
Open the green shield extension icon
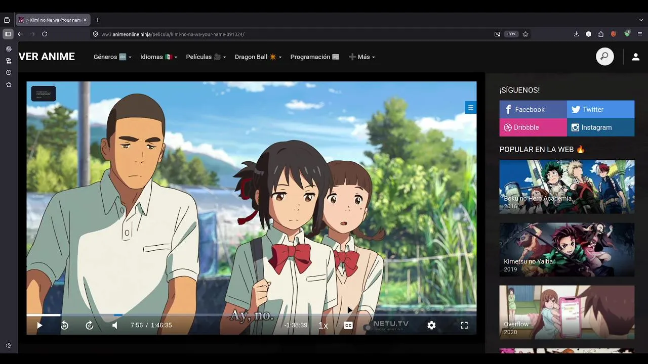(x=627, y=33)
